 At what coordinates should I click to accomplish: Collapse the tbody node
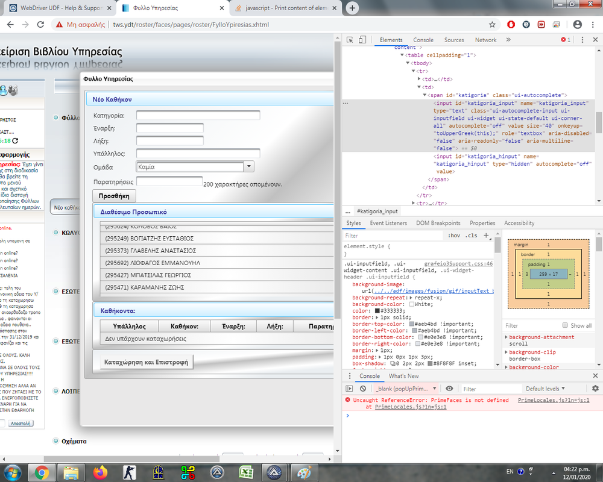tap(408, 63)
